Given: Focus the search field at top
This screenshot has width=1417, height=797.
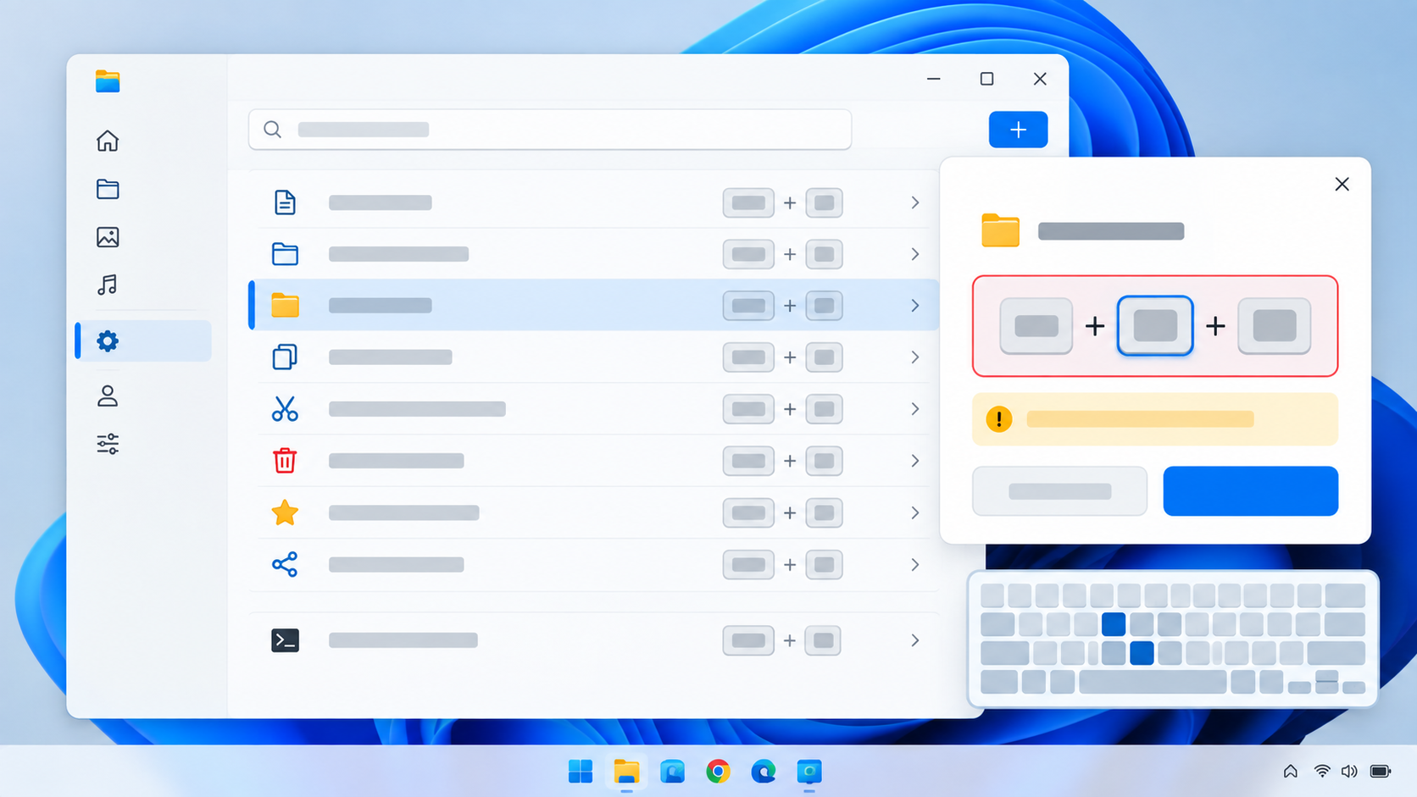Looking at the screenshot, I should [550, 130].
